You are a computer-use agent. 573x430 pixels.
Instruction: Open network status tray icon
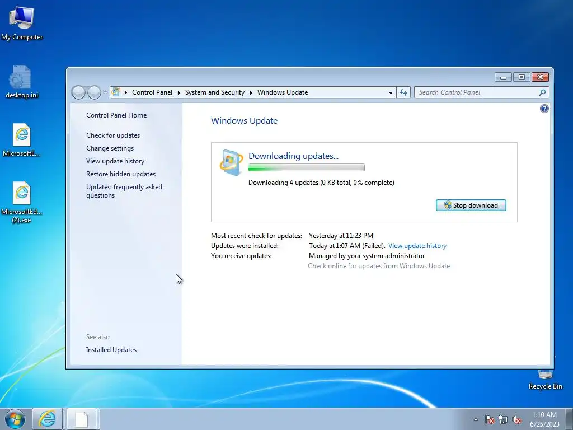pyautogui.click(x=503, y=419)
